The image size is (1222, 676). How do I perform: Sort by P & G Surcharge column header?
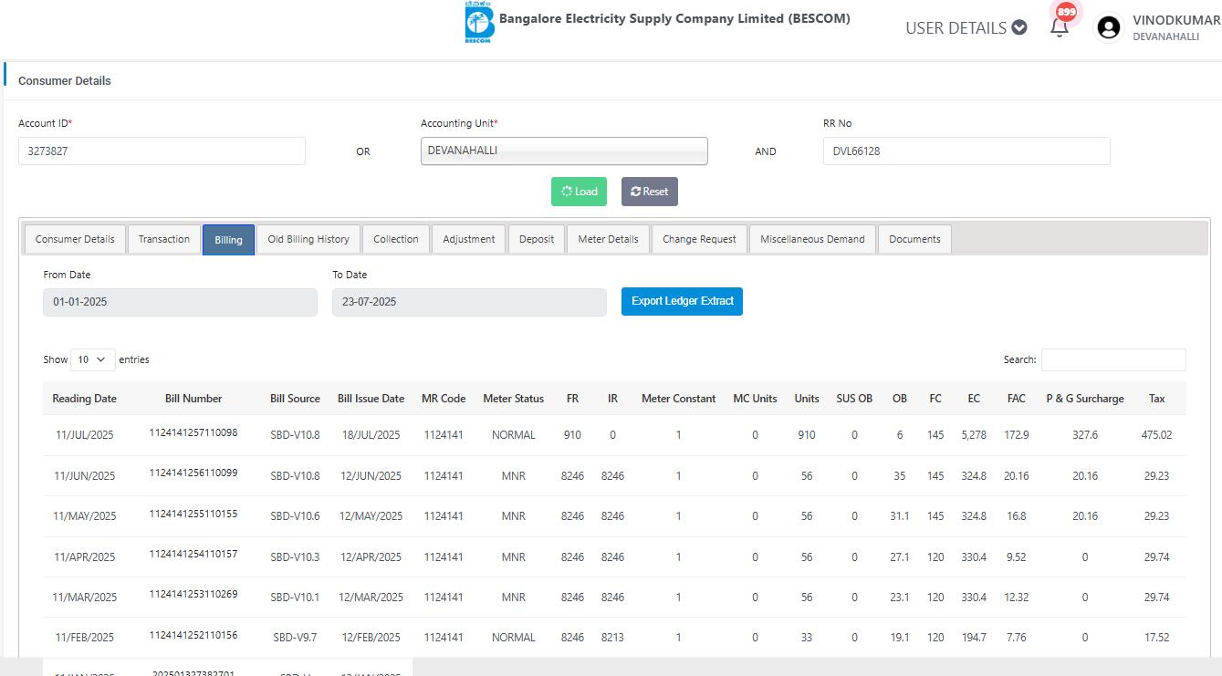point(1085,399)
